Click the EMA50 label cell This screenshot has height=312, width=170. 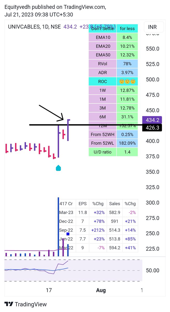pyautogui.click(x=103, y=55)
